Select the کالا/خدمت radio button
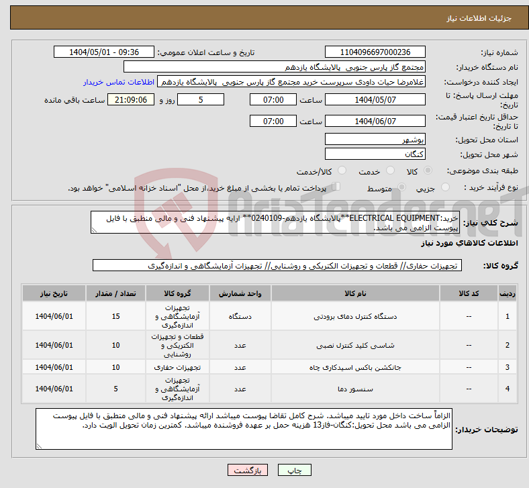 342,170
